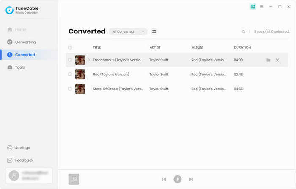Click State Of Grace album thumbnail
The width and height of the screenshot is (296, 189).
click(x=80, y=89)
